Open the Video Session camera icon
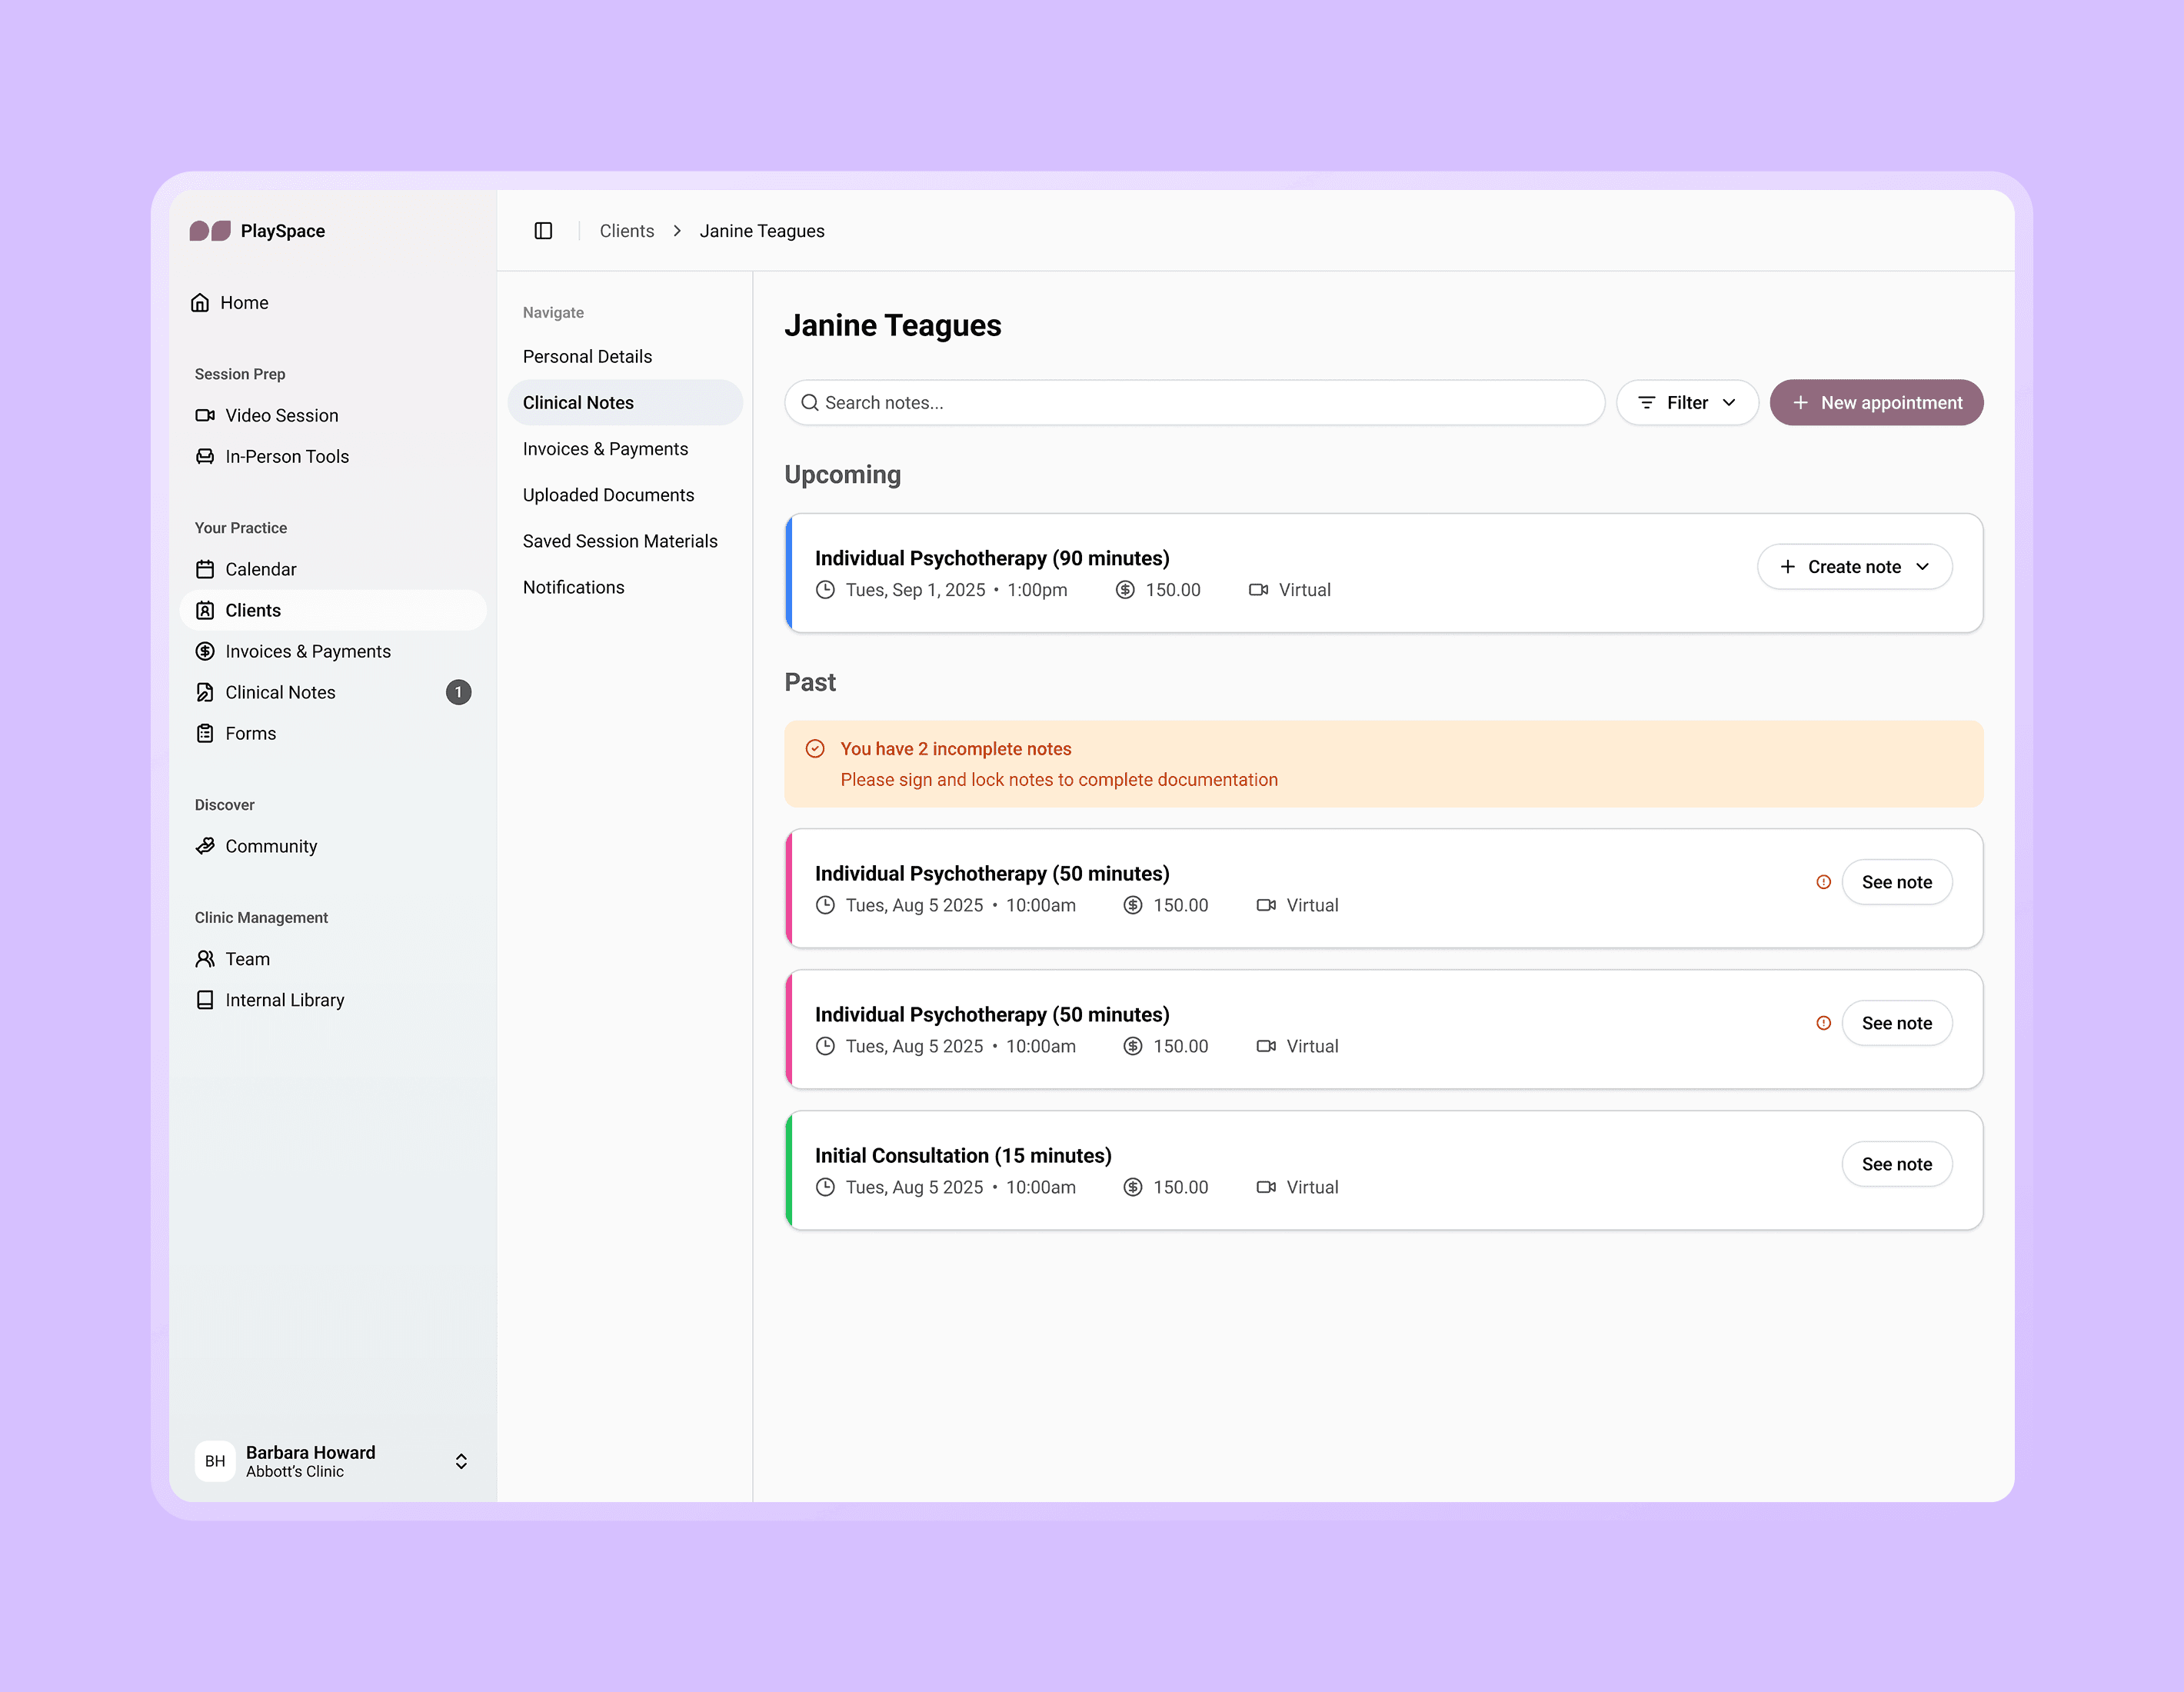Image resolution: width=2184 pixels, height=1692 pixels. (x=205, y=415)
